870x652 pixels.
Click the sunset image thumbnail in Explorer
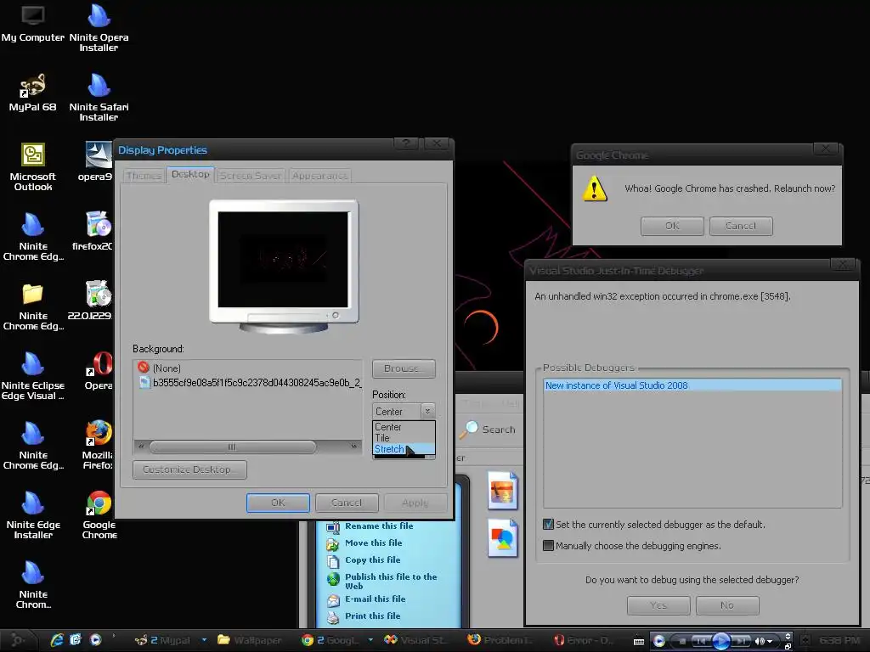(503, 492)
